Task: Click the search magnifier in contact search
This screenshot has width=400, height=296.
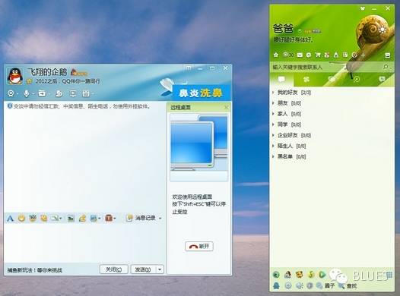Action: click(386, 67)
